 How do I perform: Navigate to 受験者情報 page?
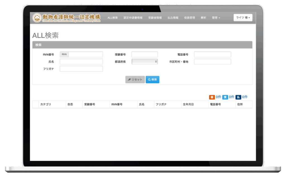click(155, 18)
